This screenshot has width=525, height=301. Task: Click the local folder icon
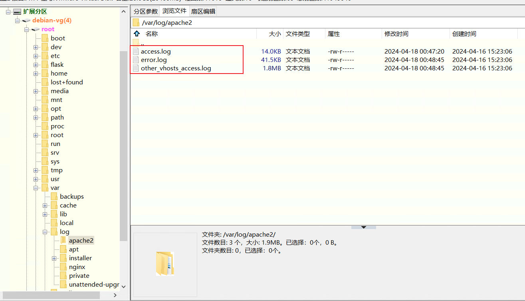[x=54, y=223]
